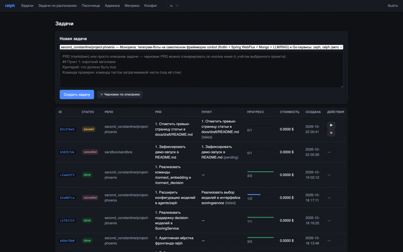403x252 pixels.
Task: Open the Задачи по расписанию menu
Action: [x=57, y=6]
